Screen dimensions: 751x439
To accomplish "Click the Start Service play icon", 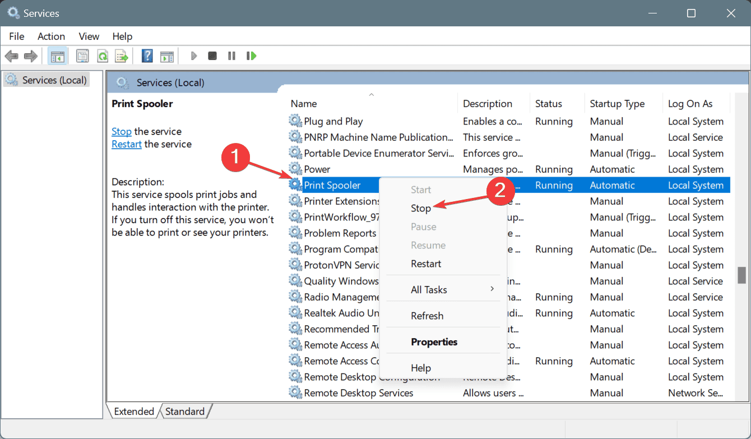I will (x=194, y=56).
